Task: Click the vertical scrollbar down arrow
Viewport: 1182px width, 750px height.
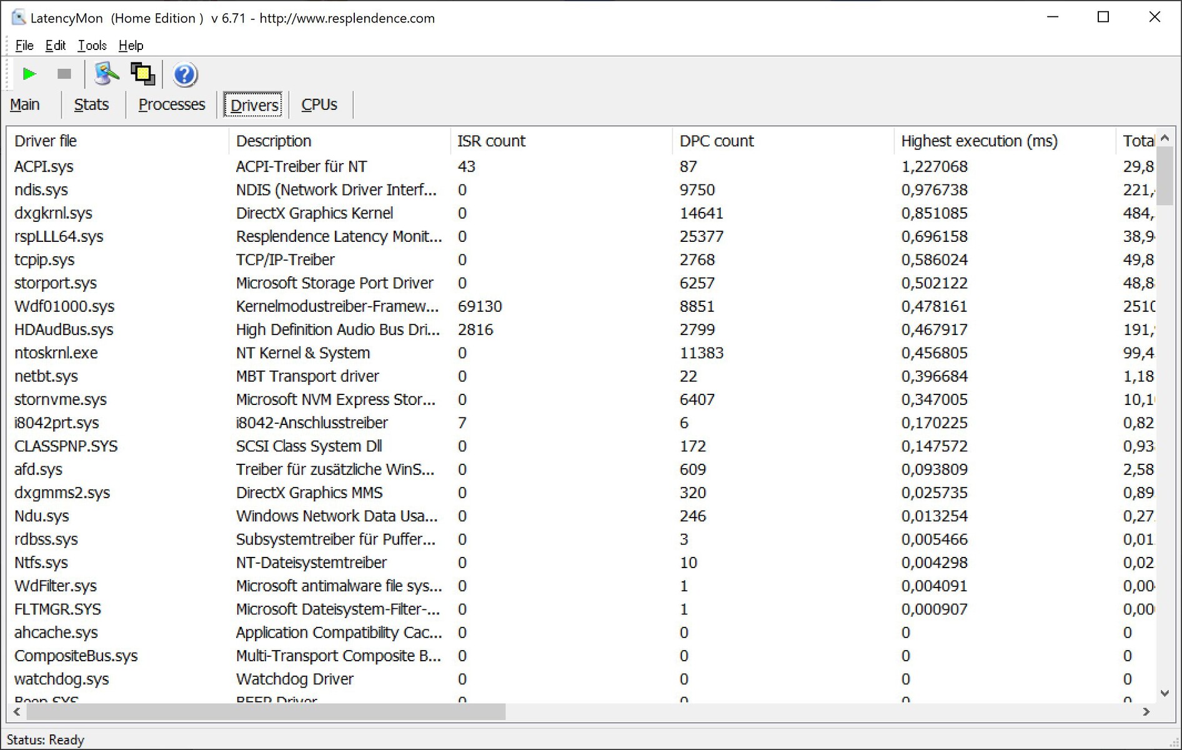Action: (1165, 692)
